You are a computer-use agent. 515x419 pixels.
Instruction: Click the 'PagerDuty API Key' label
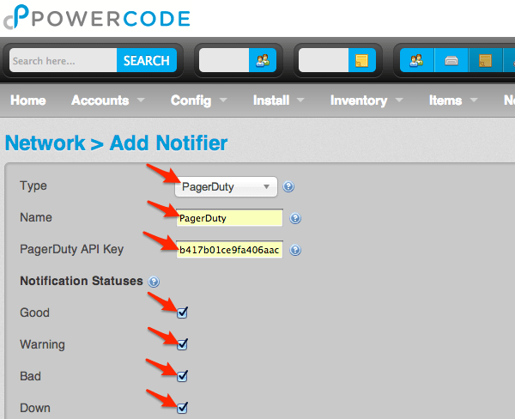[x=71, y=249]
